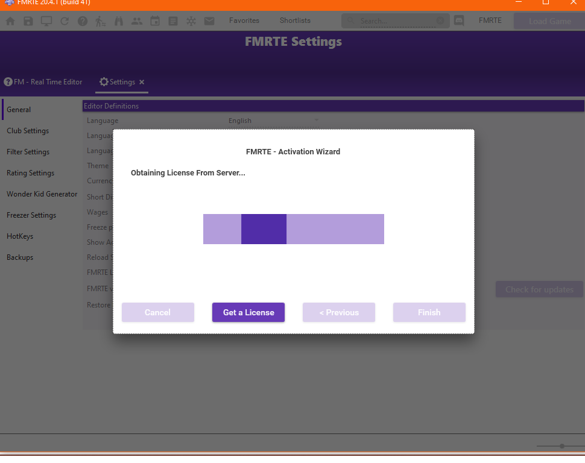Screen dimensions: 585x463
Task: Click the people group icon
Action: (x=137, y=21)
